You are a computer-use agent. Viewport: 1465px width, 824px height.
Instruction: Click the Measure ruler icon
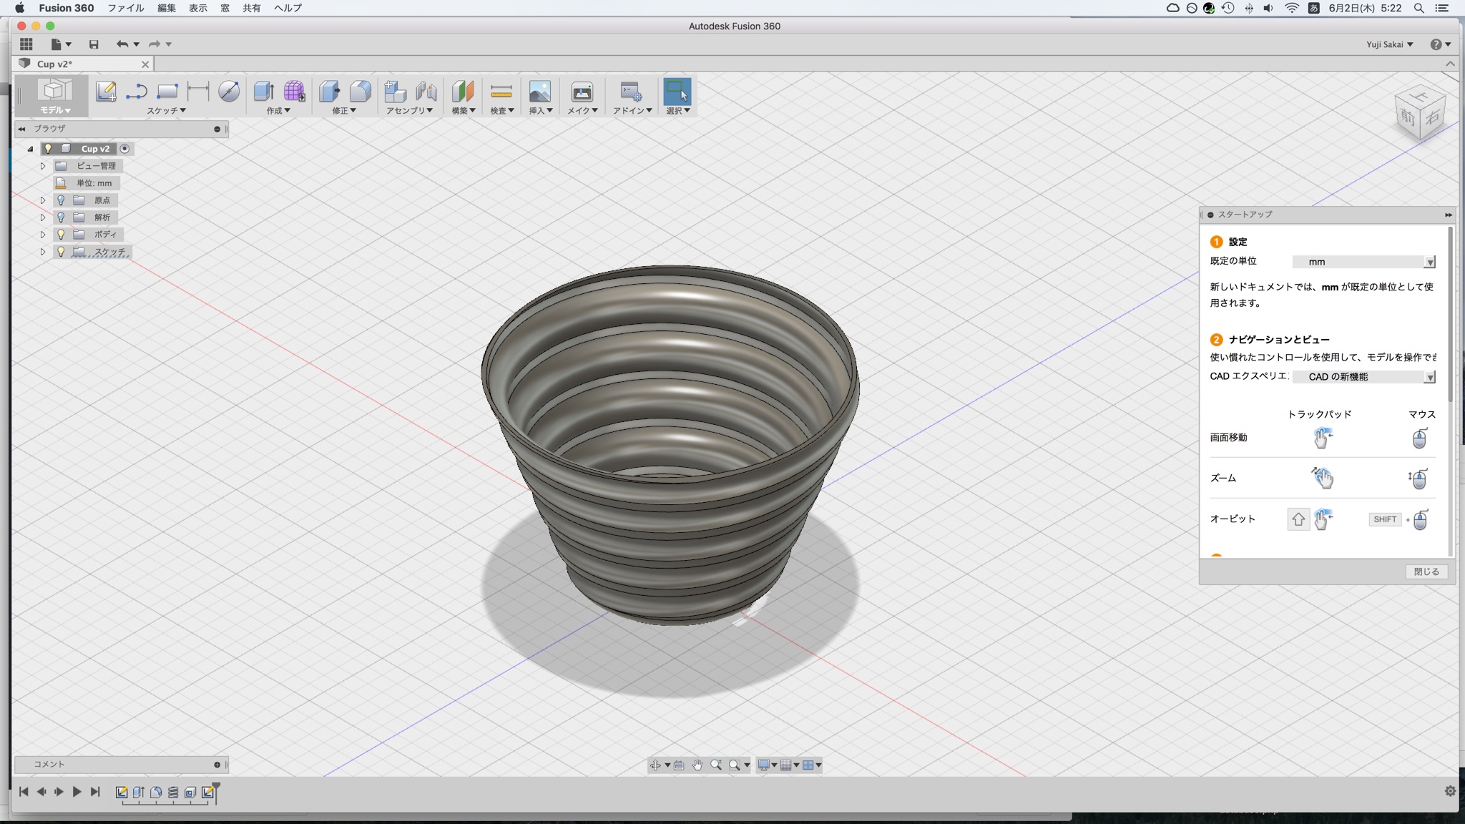(501, 91)
